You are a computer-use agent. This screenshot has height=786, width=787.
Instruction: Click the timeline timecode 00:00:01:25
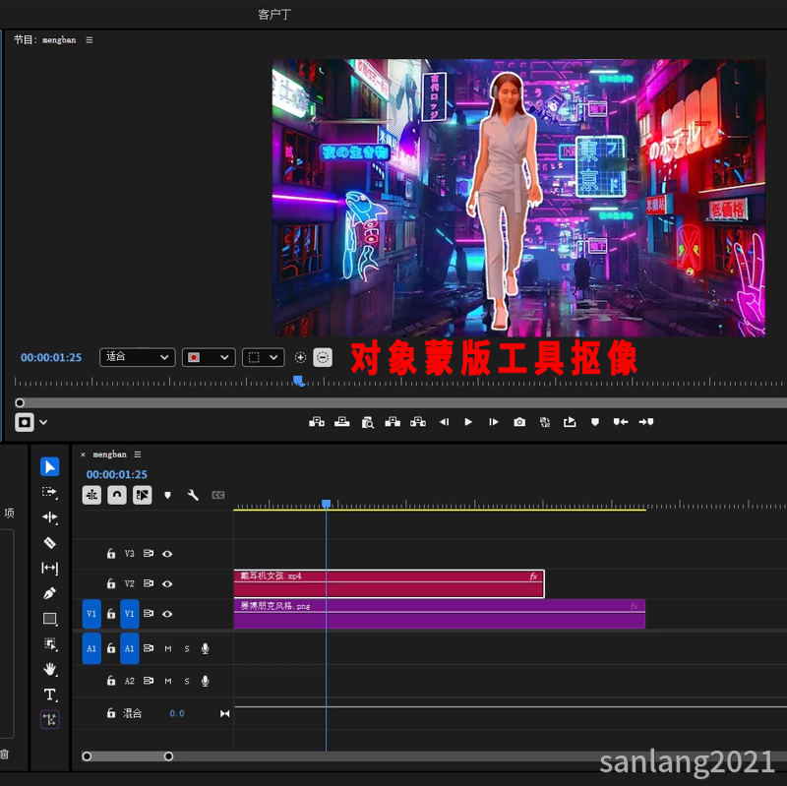pyautogui.click(x=117, y=474)
